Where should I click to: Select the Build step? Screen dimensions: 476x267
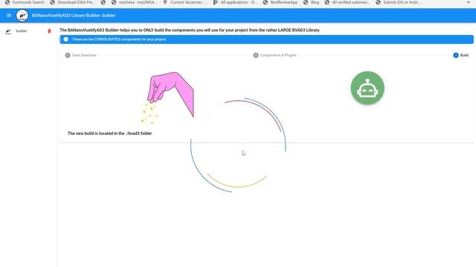point(461,55)
